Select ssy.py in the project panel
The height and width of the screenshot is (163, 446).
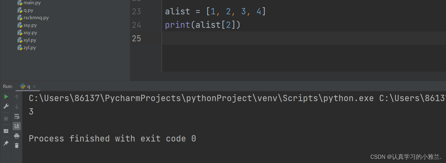pos(27,25)
